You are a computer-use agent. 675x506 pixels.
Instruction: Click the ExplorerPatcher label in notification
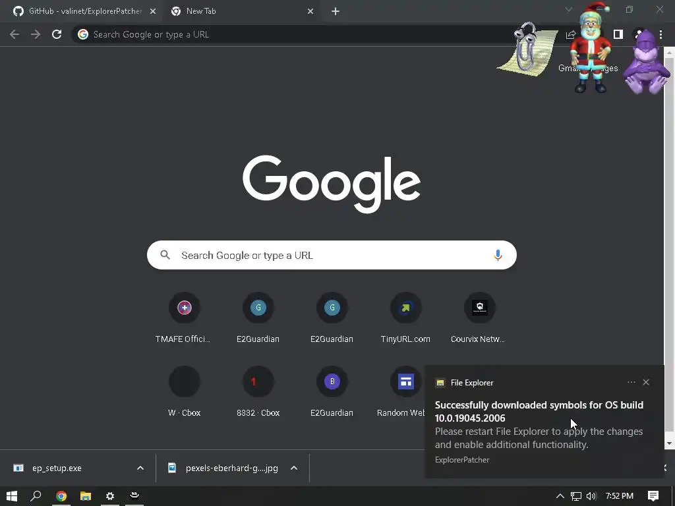(x=462, y=459)
